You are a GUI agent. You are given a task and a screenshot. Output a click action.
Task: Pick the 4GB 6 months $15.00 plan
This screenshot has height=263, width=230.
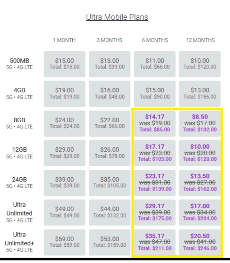(x=155, y=93)
